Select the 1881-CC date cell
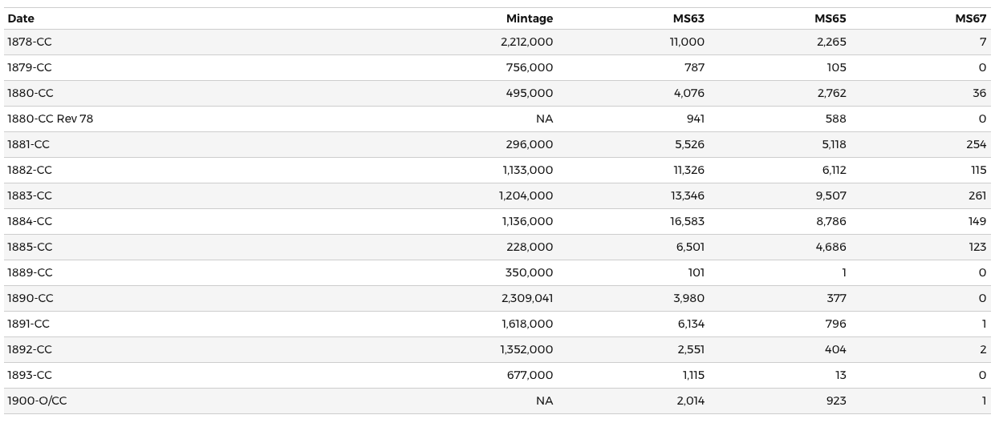The image size is (995, 423). coord(28,144)
